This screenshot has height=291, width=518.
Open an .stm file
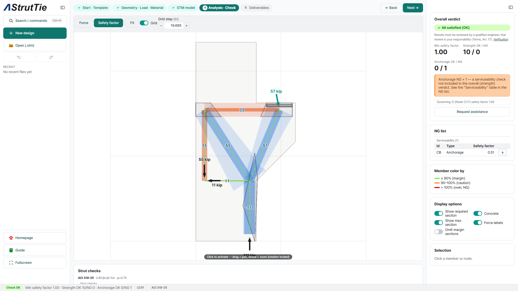pos(35,46)
